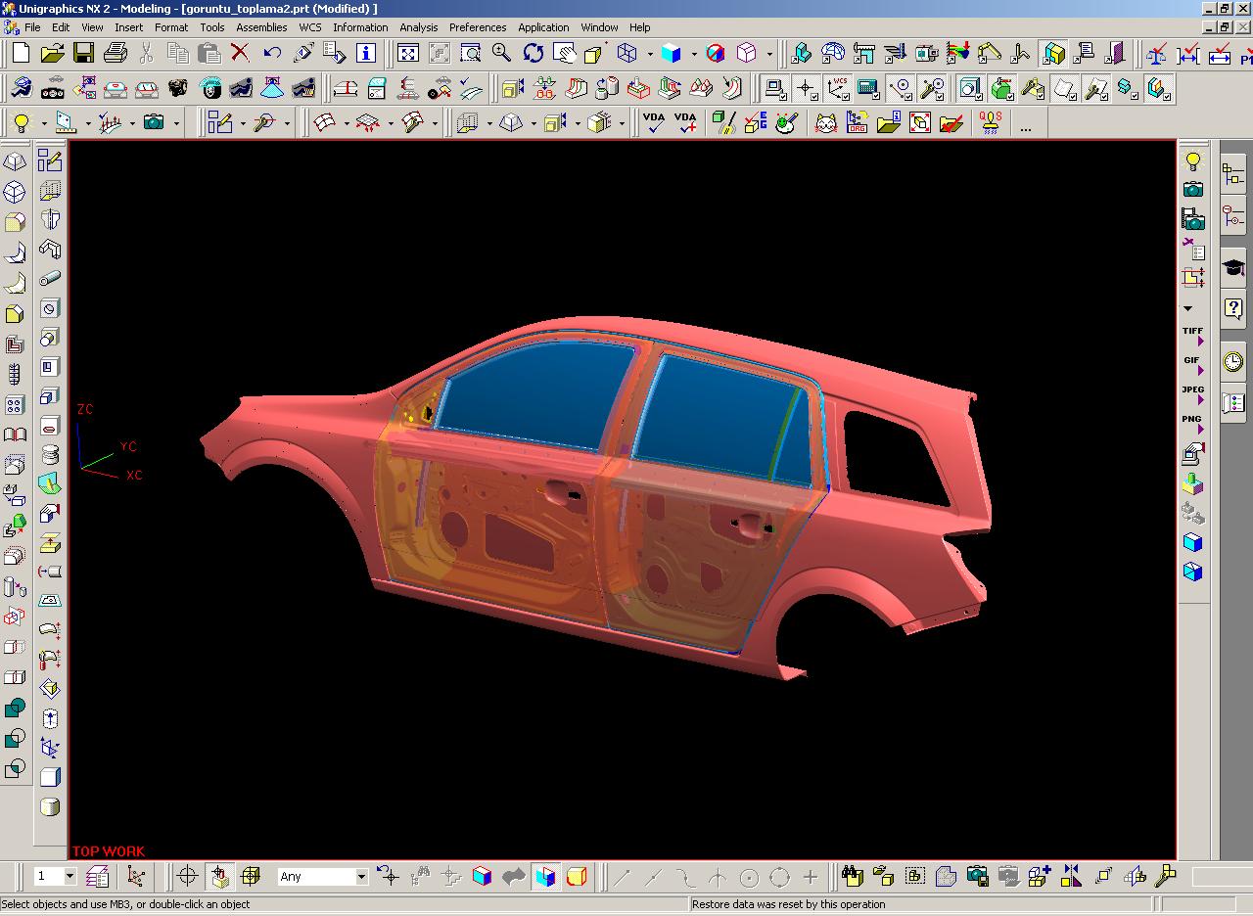Expand the light bulb dropdown arrow
1253x916 pixels.
(x=43, y=123)
